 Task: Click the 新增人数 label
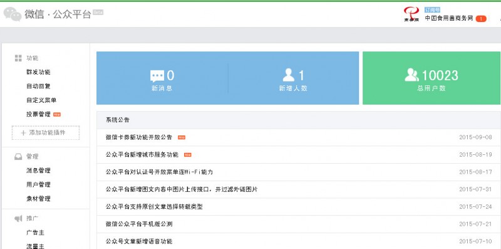(x=293, y=88)
